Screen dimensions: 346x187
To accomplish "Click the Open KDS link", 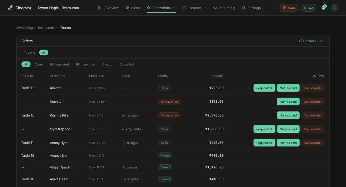I will pos(308,41).
